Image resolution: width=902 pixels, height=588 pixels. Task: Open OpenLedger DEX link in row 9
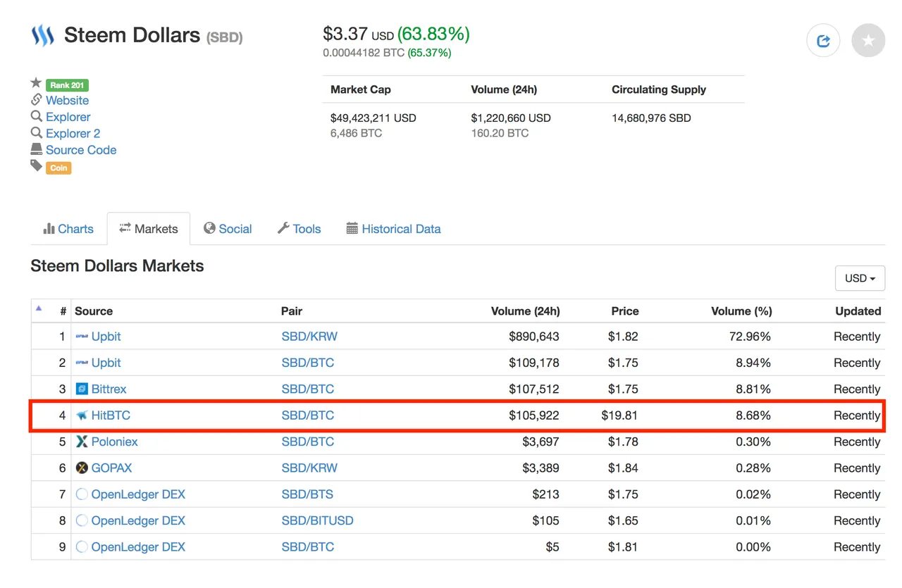tap(138, 546)
